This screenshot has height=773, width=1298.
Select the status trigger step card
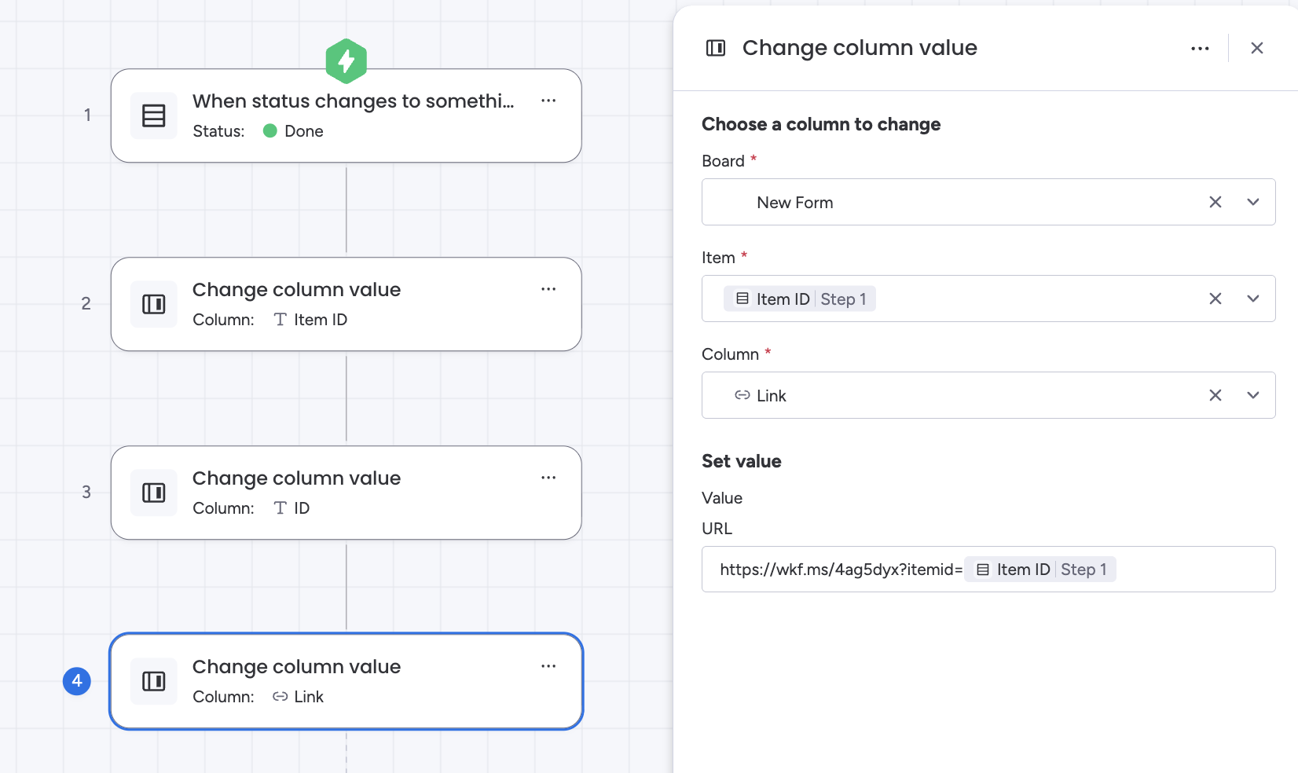[346, 115]
